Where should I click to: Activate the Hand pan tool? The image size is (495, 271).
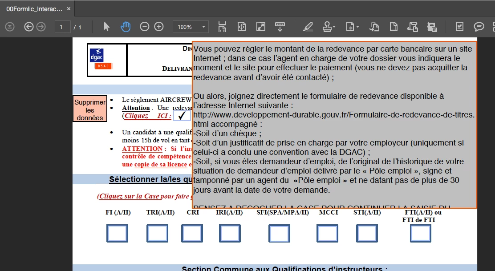pos(126,27)
